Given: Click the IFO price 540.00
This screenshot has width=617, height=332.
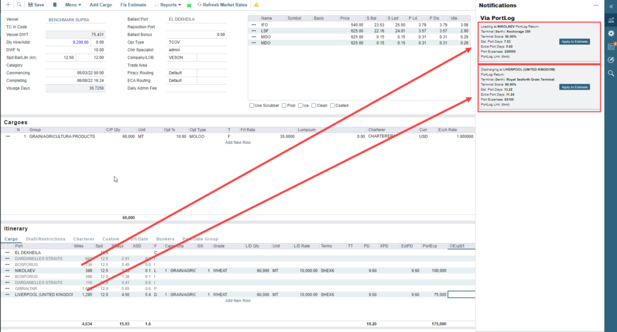Looking at the screenshot, I should click(x=357, y=25).
